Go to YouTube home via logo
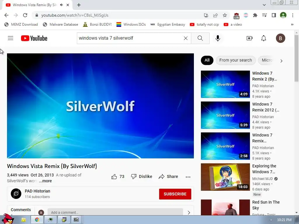Image resolution: width=299 pixels, height=224 pixels. pos(34,38)
